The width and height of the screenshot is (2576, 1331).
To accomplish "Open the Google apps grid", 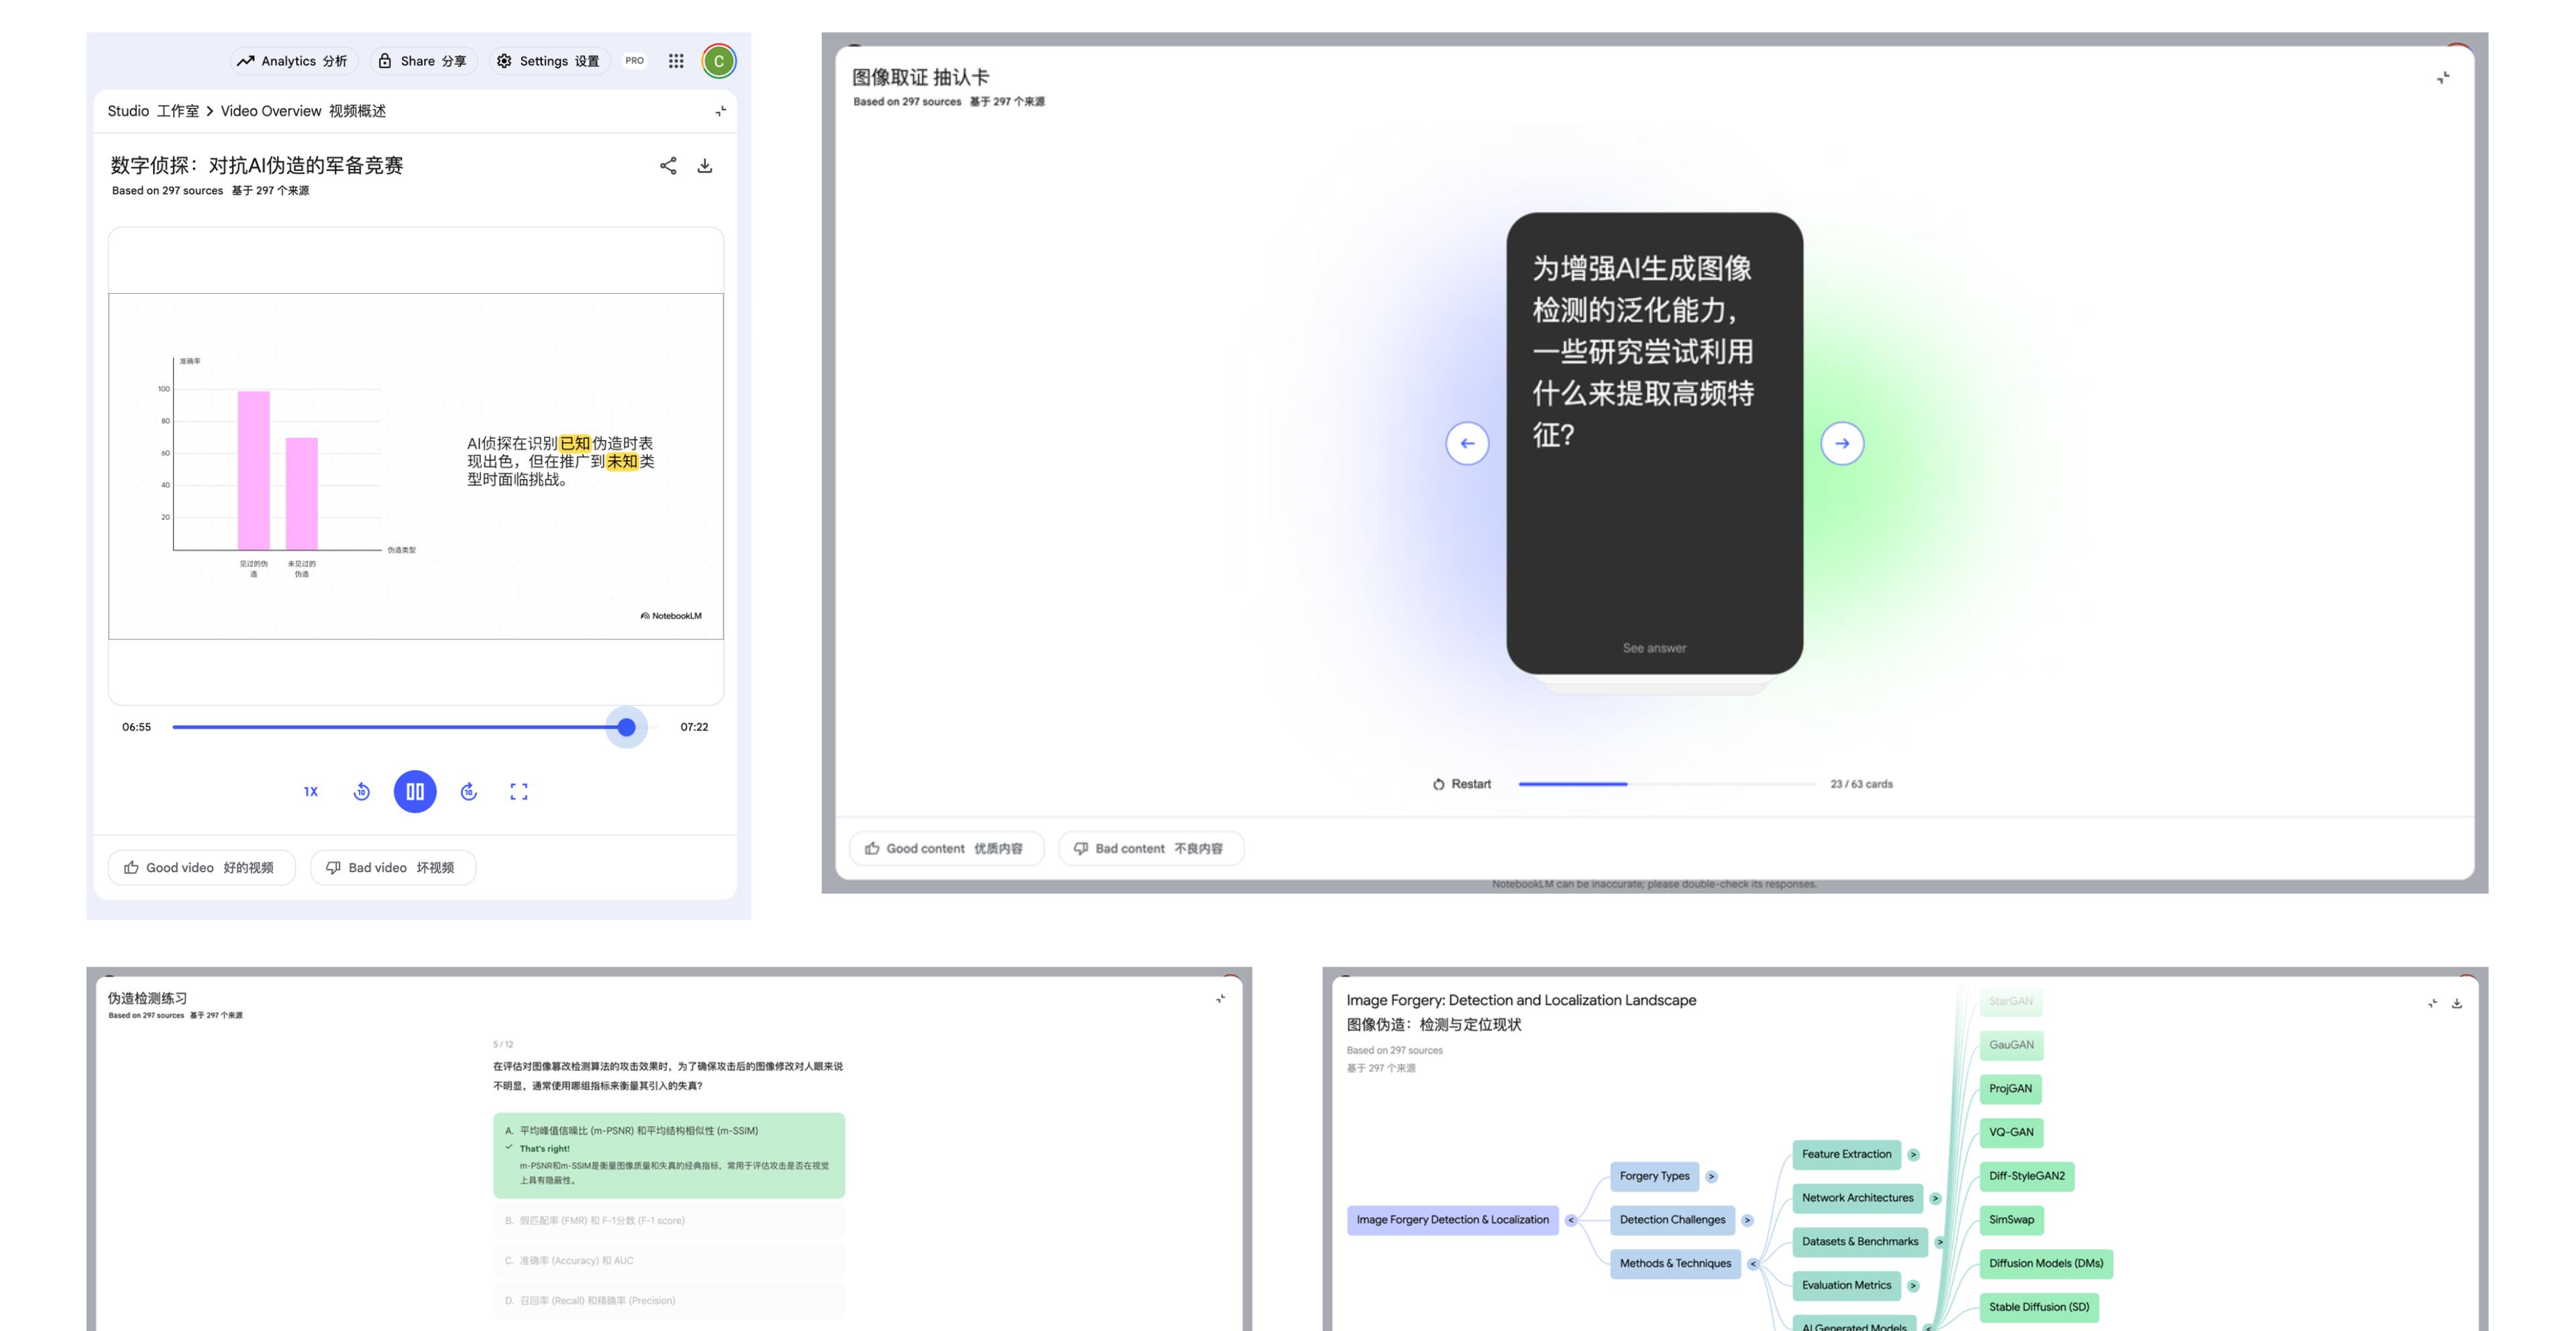I will pyautogui.click(x=675, y=61).
